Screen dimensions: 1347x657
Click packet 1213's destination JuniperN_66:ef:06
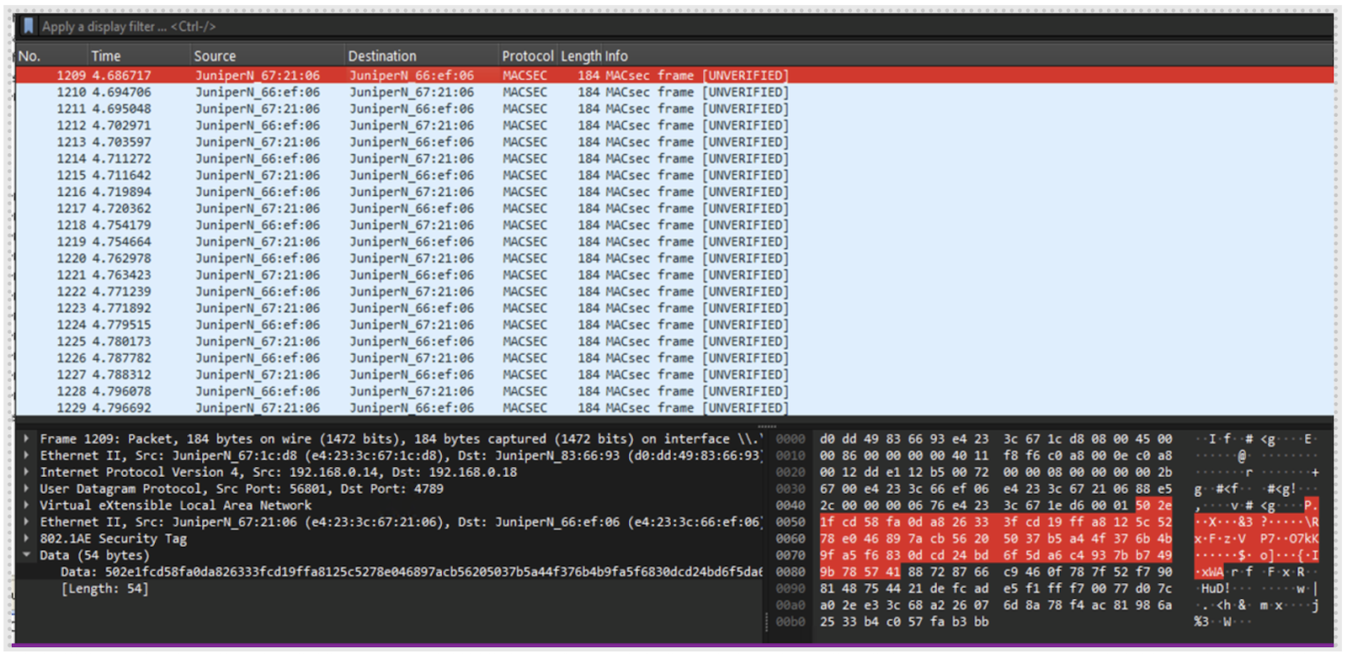pyautogui.click(x=412, y=142)
